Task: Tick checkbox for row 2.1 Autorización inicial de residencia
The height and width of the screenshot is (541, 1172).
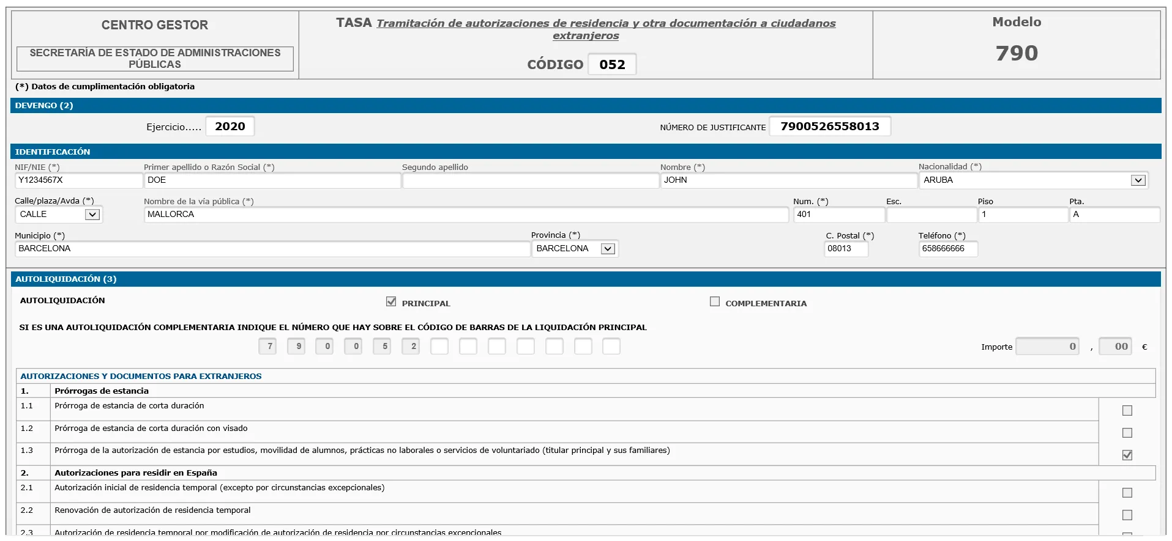Action: tap(1127, 493)
